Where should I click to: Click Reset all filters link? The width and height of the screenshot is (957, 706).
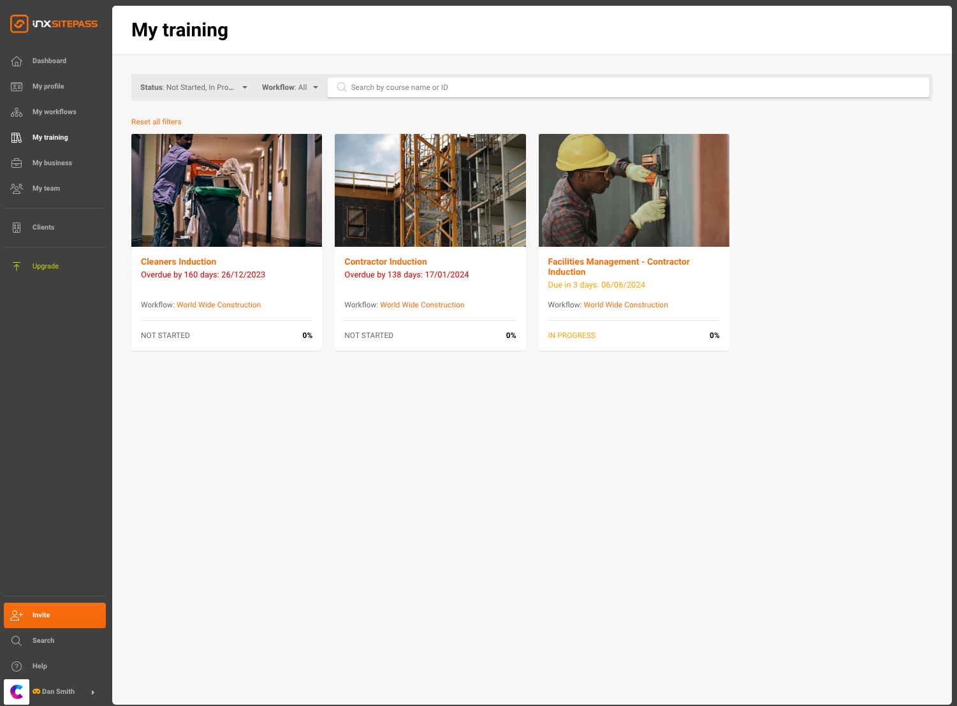(x=156, y=122)
